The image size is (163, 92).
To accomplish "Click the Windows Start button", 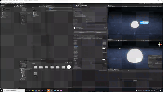I will pyautogui.click(x=2, y=91).
